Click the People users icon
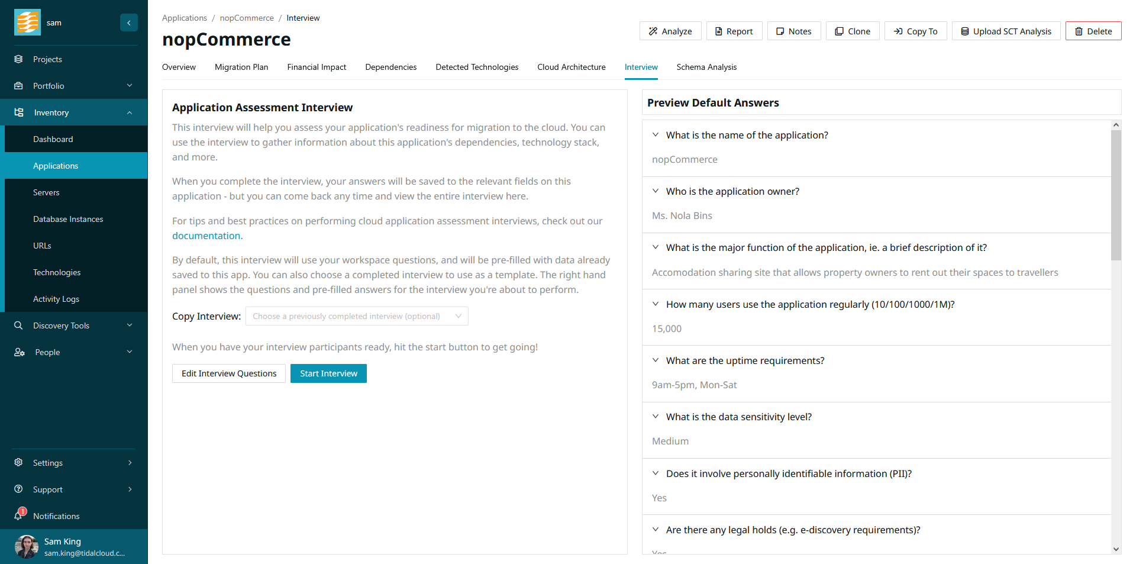 (19, 352)
